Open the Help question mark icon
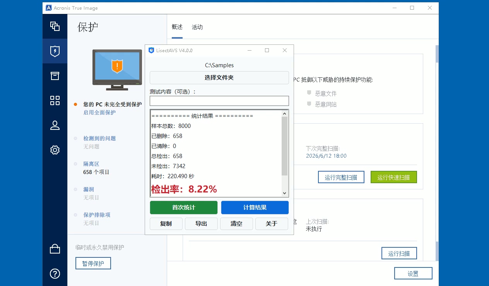Viewport: 489px width, 286px height. (55, 274)
